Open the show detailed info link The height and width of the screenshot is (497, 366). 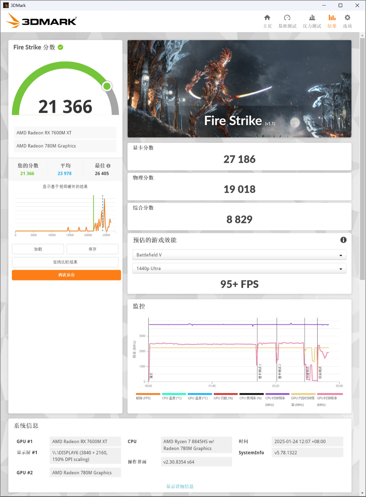(180, 486)
